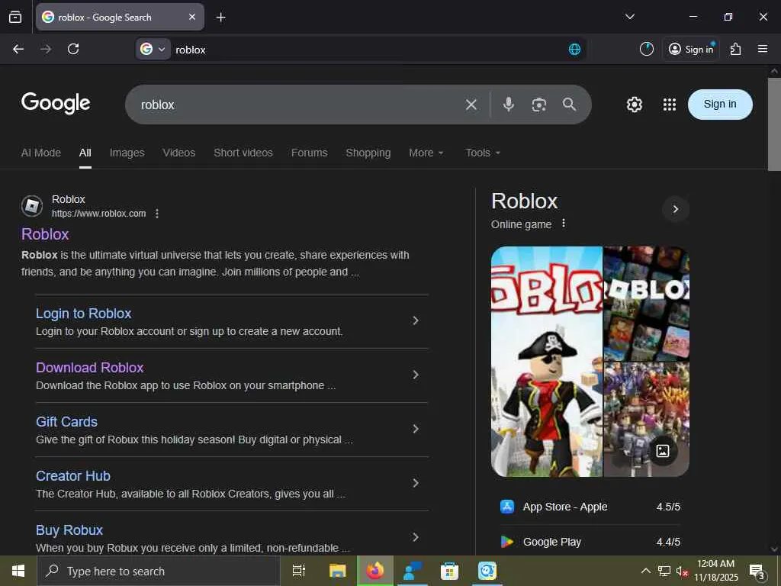Viewport: 781px width, 586px height.
Task: Click the globe translate icon in address bar
Action: 574,49
